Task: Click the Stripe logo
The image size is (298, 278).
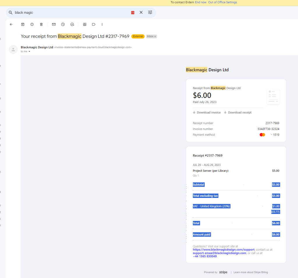Action: coord(223,272)
